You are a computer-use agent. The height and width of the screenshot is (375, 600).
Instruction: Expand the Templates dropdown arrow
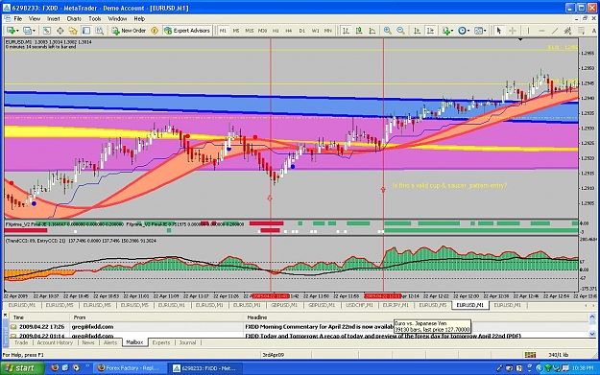485,31
